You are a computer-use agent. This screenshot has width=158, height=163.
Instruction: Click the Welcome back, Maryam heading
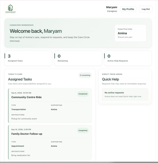point(36,31)
